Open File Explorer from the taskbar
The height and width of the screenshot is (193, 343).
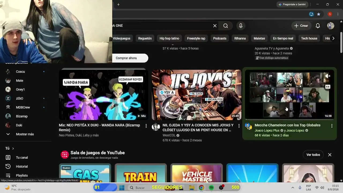click(x=191, y=188)
